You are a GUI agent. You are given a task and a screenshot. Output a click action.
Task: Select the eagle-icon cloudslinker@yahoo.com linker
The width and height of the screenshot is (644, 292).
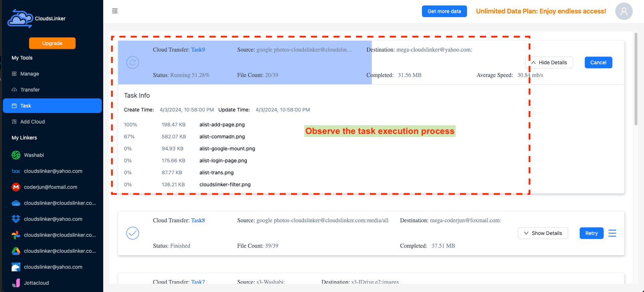coord(16,267)
